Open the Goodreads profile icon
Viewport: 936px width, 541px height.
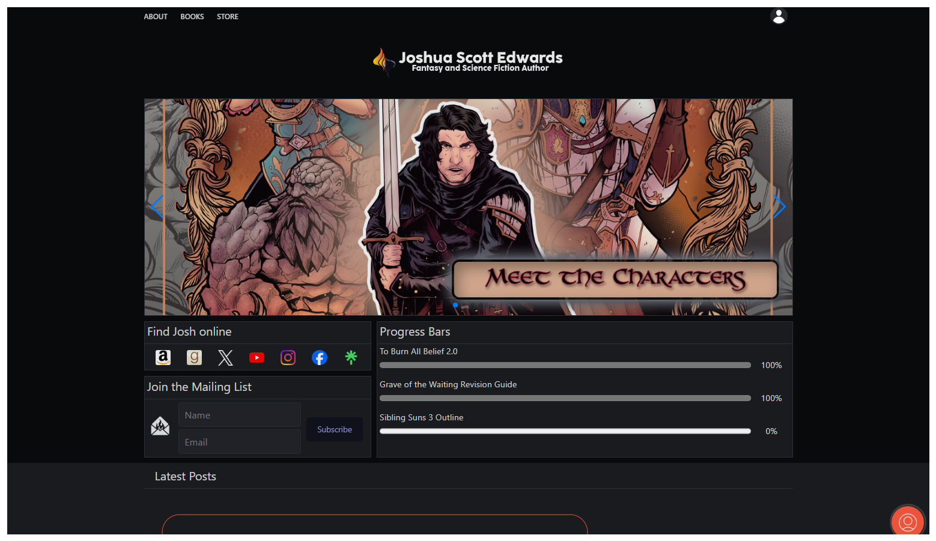[194, 358]
